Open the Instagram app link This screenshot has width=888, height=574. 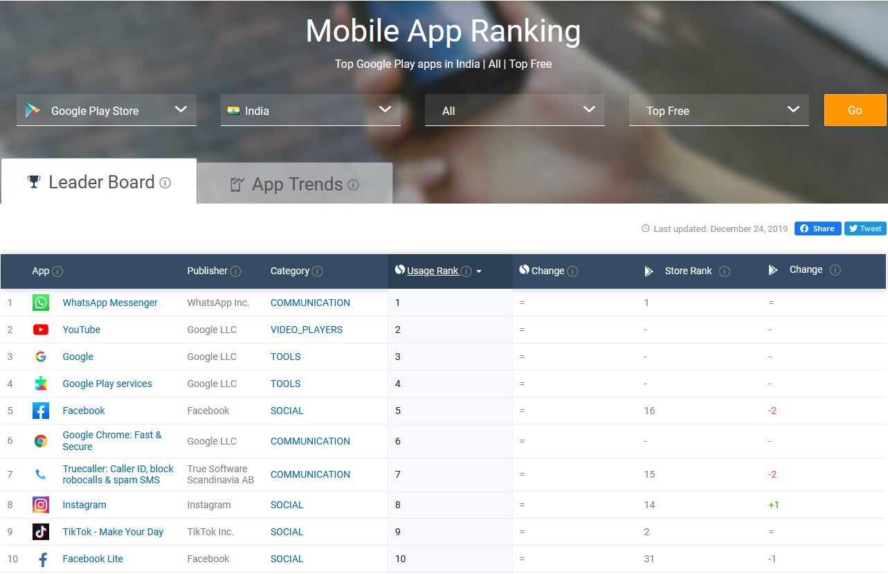click(x=84, y=505)
